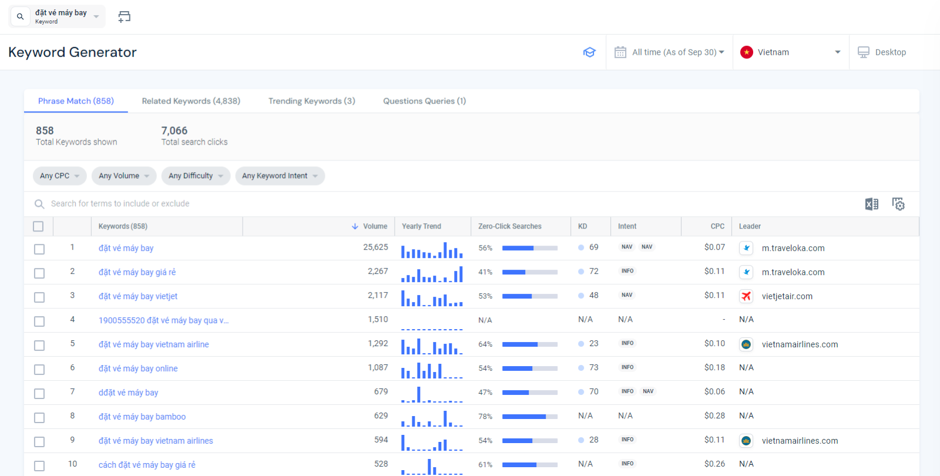
Task: Click the Vietnam flag icon
Action: (x=747, y=52)
